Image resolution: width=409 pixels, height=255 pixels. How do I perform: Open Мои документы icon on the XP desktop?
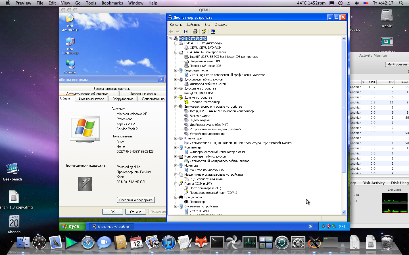coord(70,22)
